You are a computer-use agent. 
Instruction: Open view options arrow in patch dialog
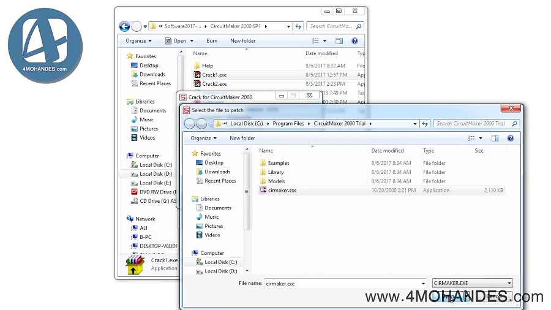click(x=481, y=138)
